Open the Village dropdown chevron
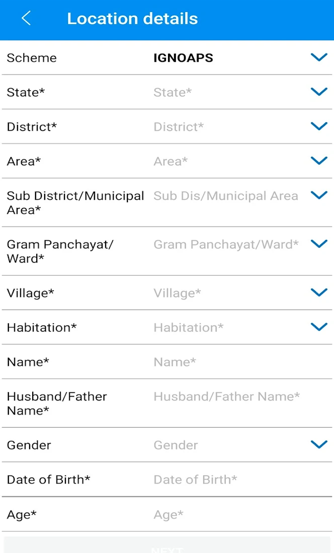This screenshot has height=553, width=334. [x=319, y=293]
